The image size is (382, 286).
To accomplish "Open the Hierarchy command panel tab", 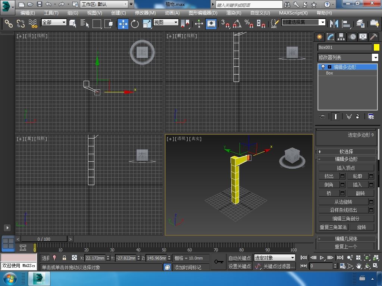I will tap(341, 37).
